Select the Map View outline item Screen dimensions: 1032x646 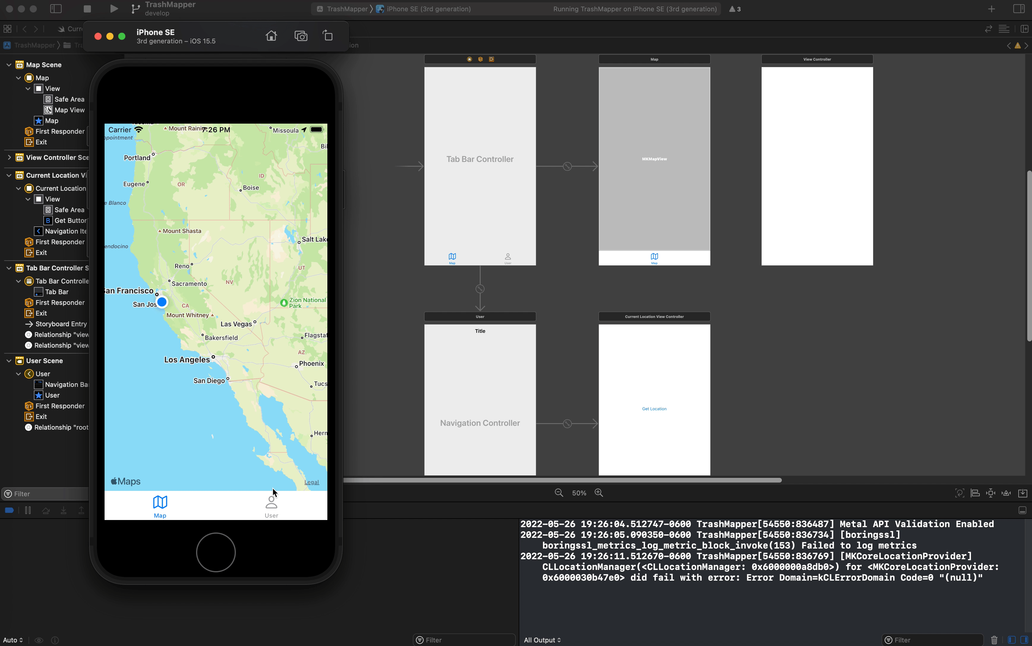pyautogui.click(x=64, y=110)
